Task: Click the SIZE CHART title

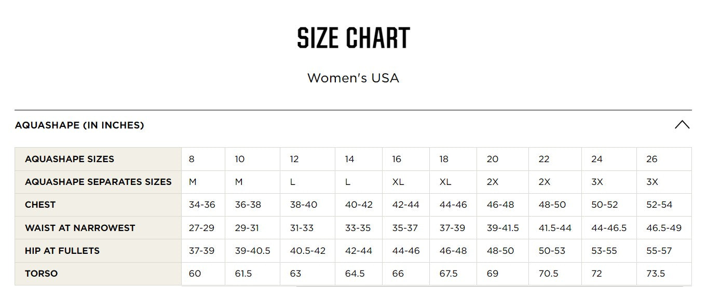Action: coord(353,38)
